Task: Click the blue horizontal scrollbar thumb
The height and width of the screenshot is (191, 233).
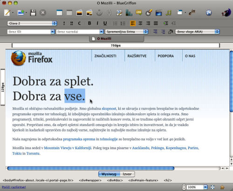Action: pyautogui.click(x=91, y=168)
